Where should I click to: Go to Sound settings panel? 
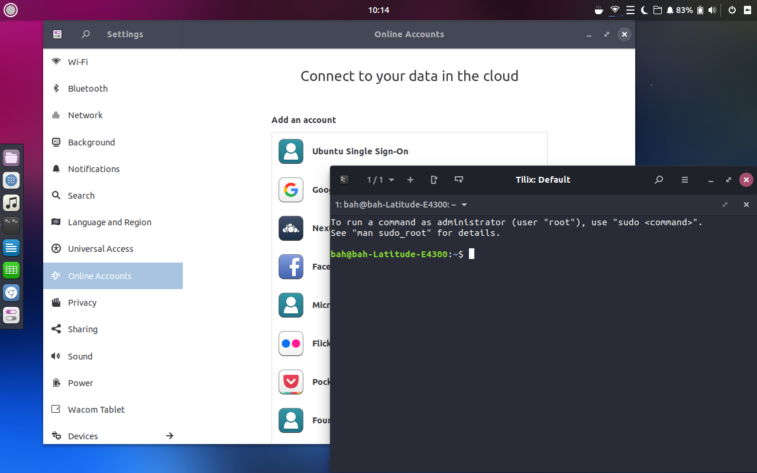tap(113, 356)
